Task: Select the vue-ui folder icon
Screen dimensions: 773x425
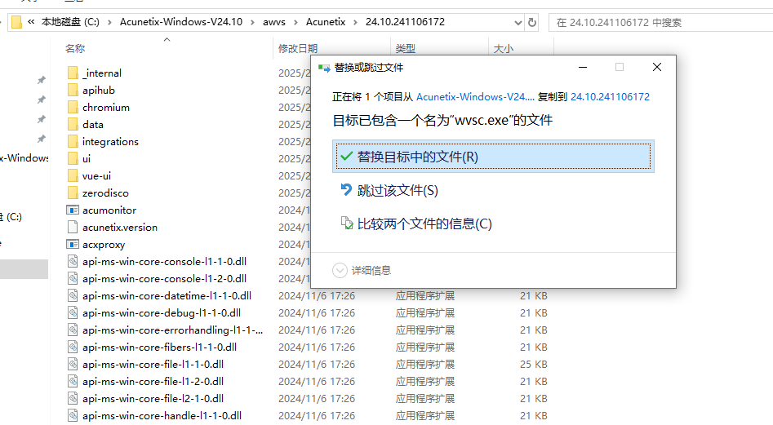Action: tap(73, 176)
